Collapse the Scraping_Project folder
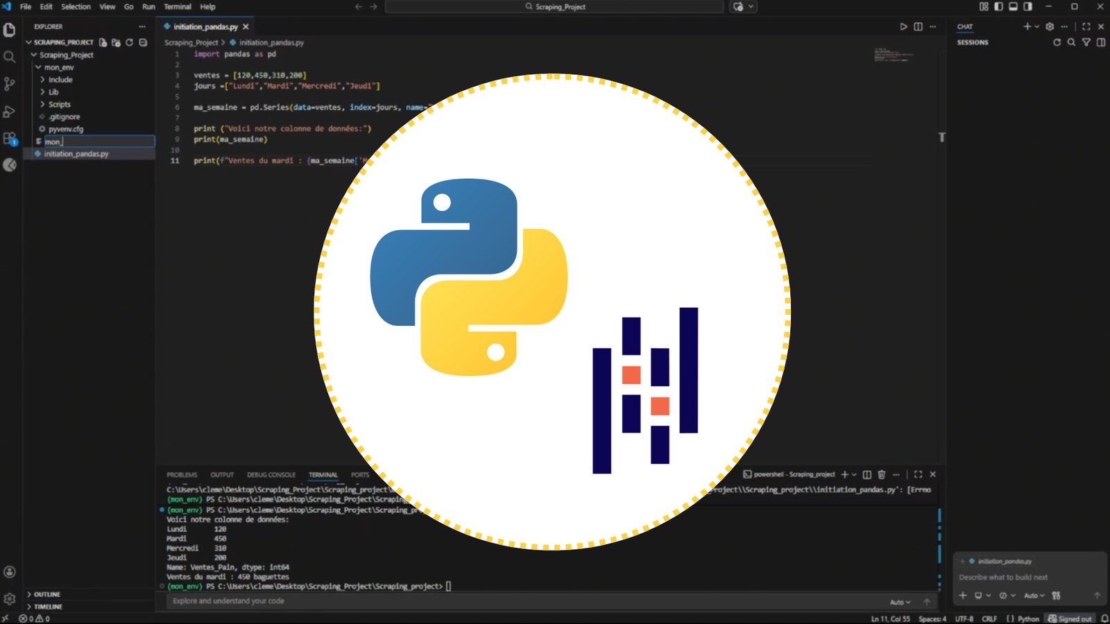The image size is (1110, 624). (34, 55)
